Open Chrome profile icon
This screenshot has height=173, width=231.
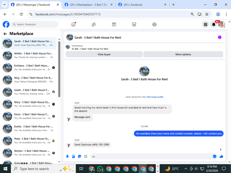point(218,14)
